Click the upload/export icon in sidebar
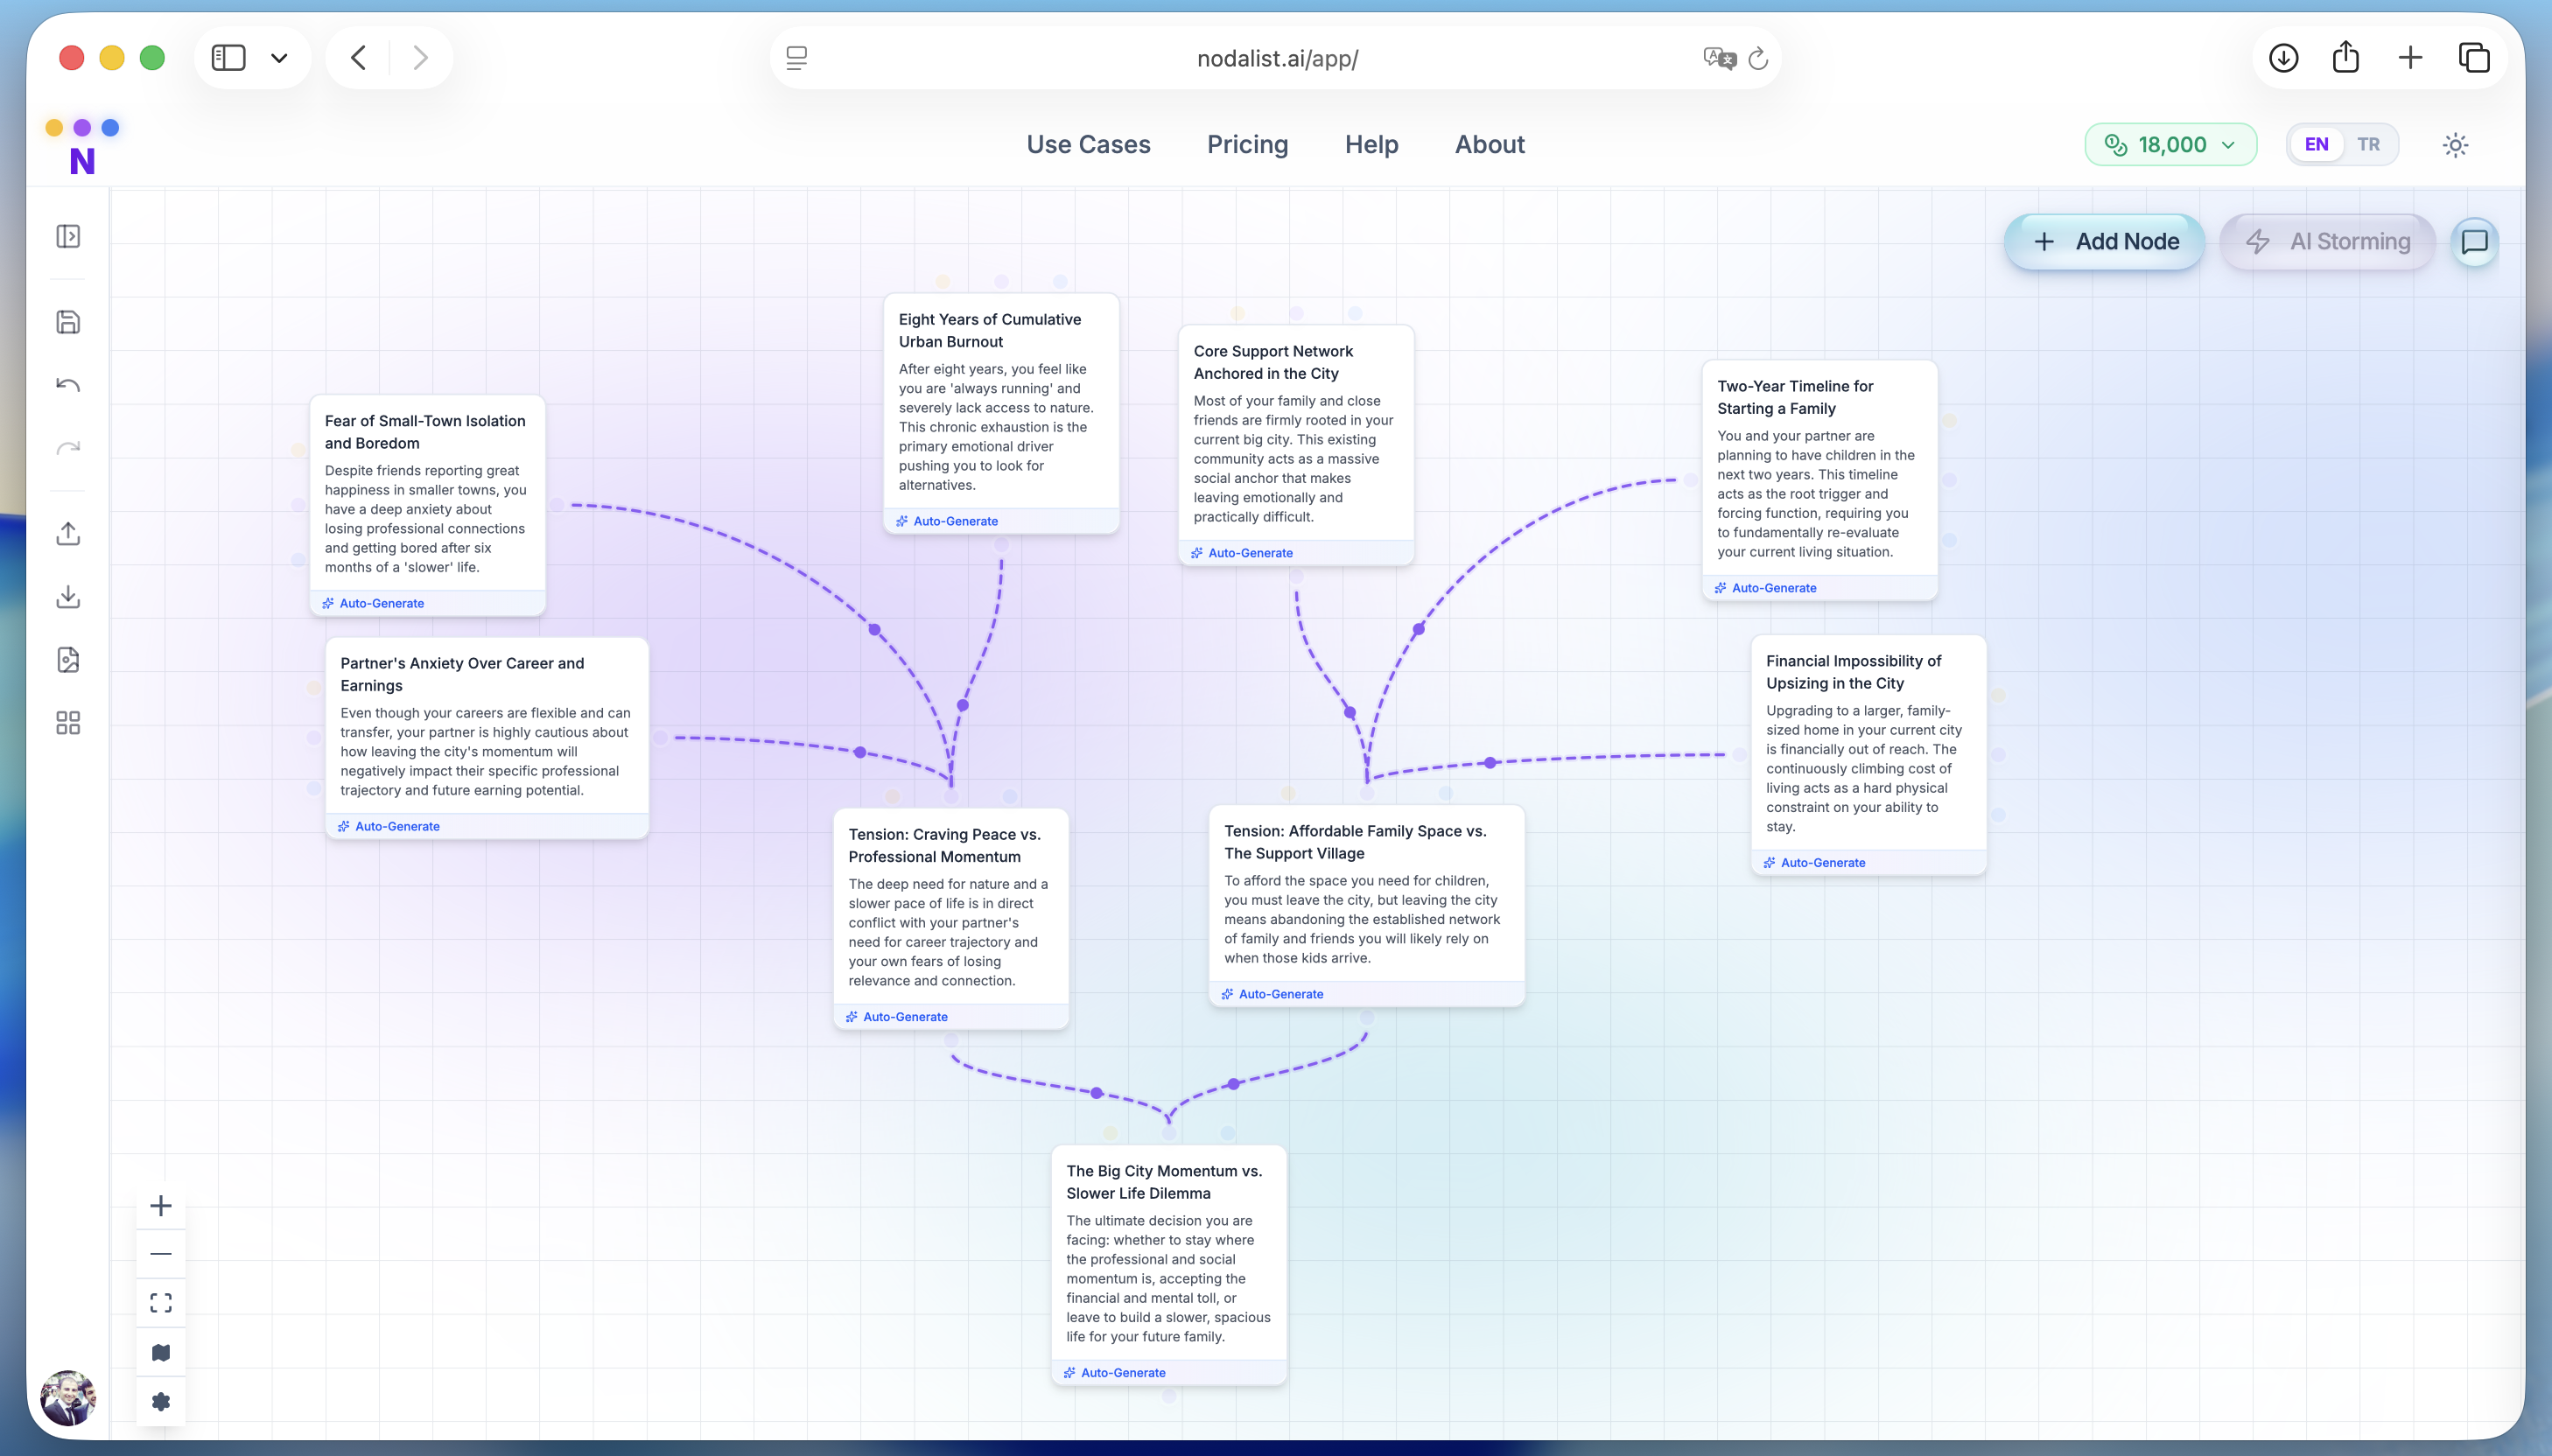Screen dimensions: 2552x1456 click(68, 534)
